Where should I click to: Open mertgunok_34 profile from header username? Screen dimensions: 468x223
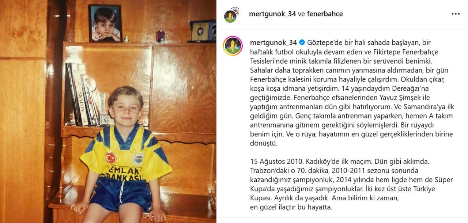pyautogui.click(x=272, y=14)
